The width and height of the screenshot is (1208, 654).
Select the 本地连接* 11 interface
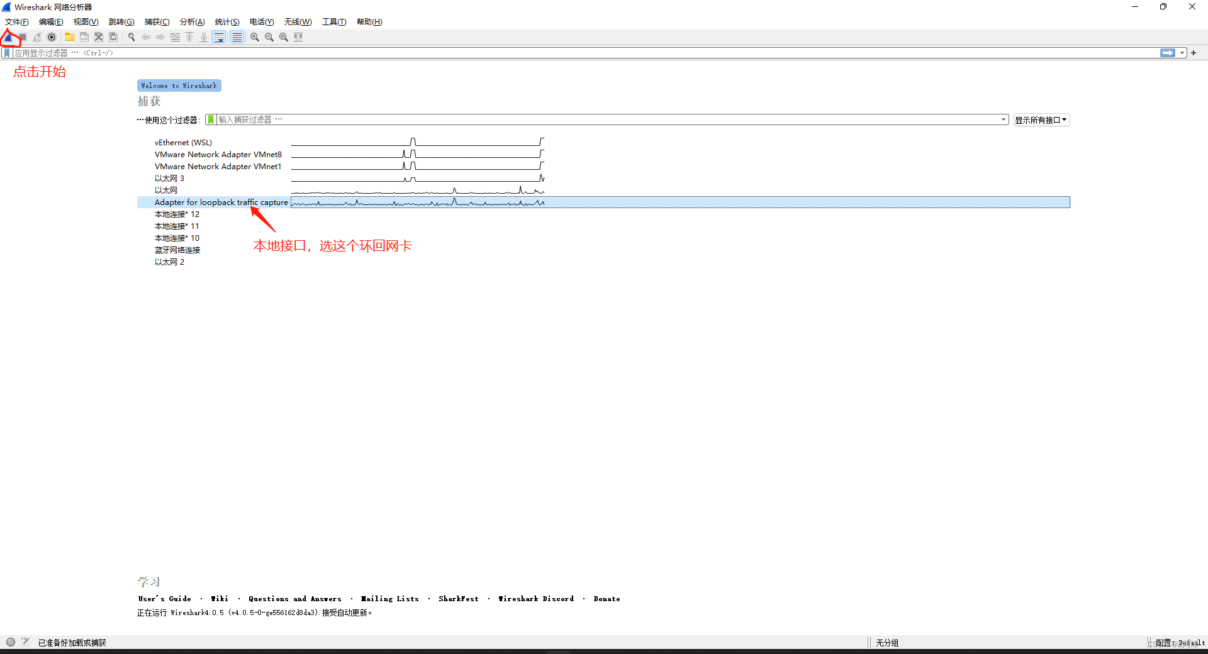tap(603, 226)
